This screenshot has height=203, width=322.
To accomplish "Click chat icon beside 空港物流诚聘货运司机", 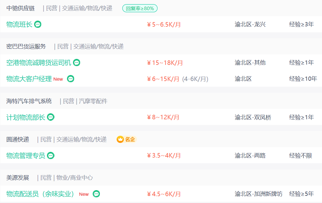I will (77, 63).
